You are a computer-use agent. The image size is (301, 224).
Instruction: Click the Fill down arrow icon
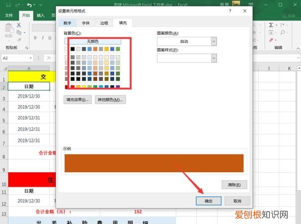click(x=271, y=32)
